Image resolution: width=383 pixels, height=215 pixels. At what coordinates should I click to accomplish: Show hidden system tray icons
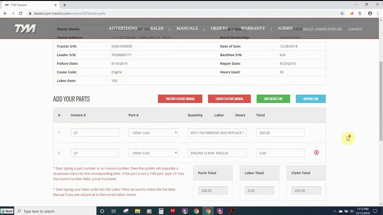tap(335, 211)
